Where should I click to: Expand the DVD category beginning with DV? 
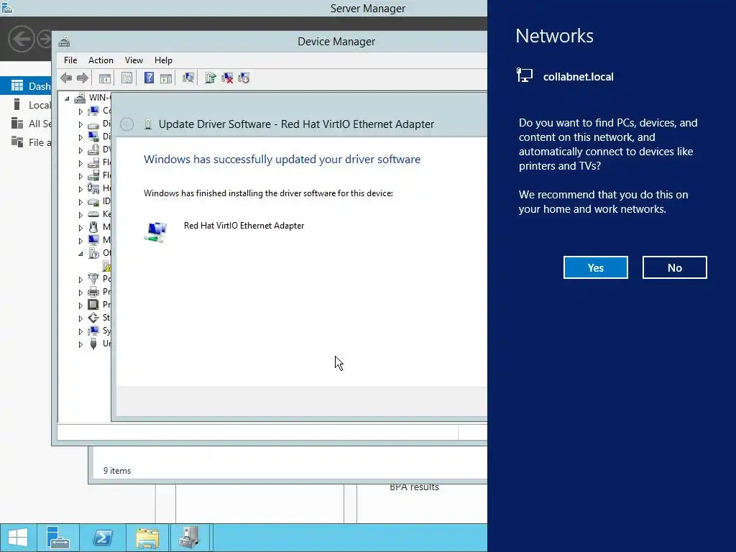pyautogui.click(x=80, y=150)
